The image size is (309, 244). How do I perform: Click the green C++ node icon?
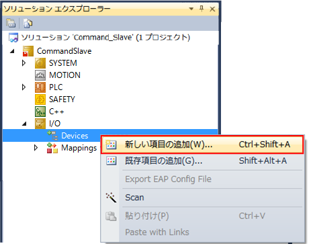tap(40, 112)
